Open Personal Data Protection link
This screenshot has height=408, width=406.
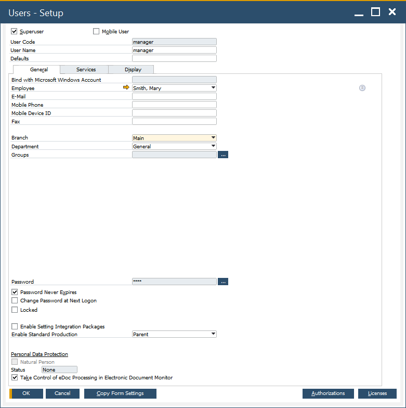click(40, 354)
